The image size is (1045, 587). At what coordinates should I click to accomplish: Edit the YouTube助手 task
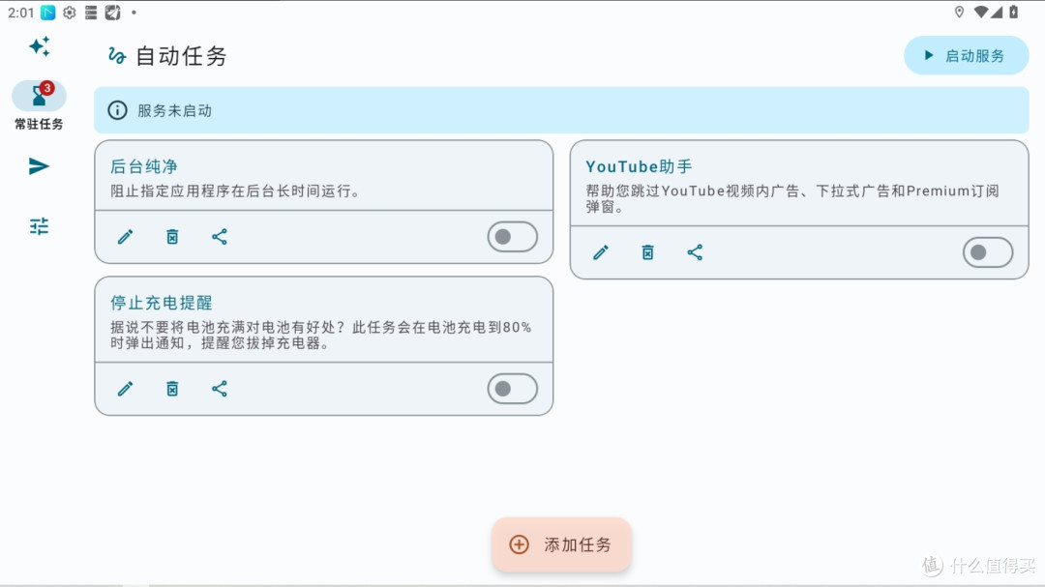click(600, 251)
